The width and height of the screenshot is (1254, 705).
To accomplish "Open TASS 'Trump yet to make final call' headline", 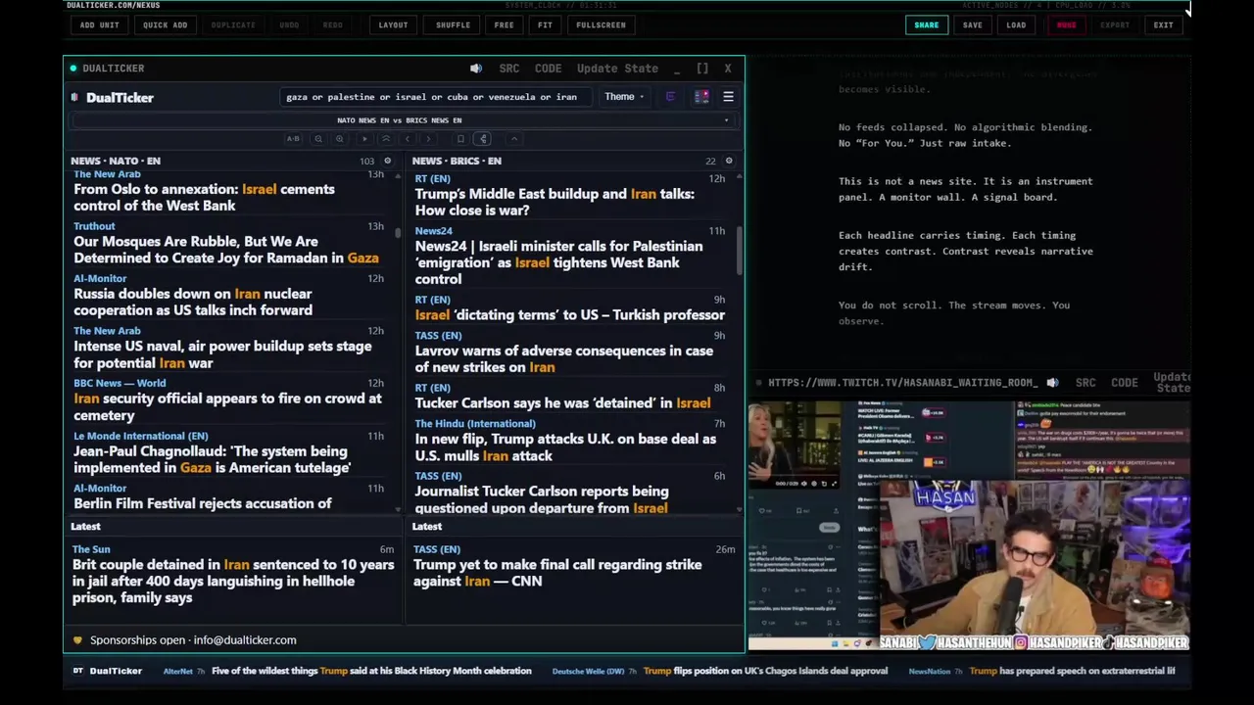I will [x=557, y=573].
